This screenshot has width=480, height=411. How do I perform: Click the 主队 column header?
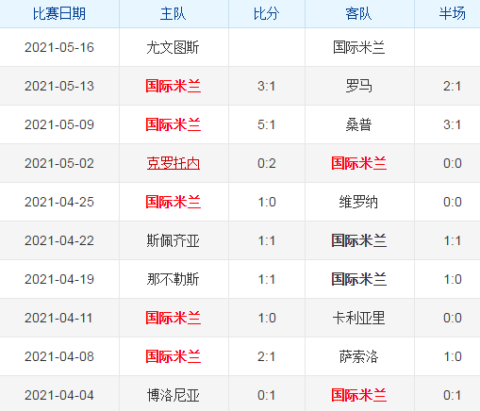pyautogui.click(x=174, y=14)
